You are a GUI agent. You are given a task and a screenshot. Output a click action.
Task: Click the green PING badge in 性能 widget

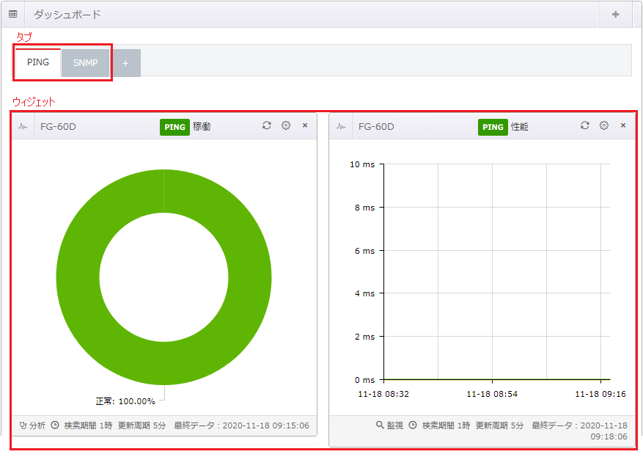point(493,127)
